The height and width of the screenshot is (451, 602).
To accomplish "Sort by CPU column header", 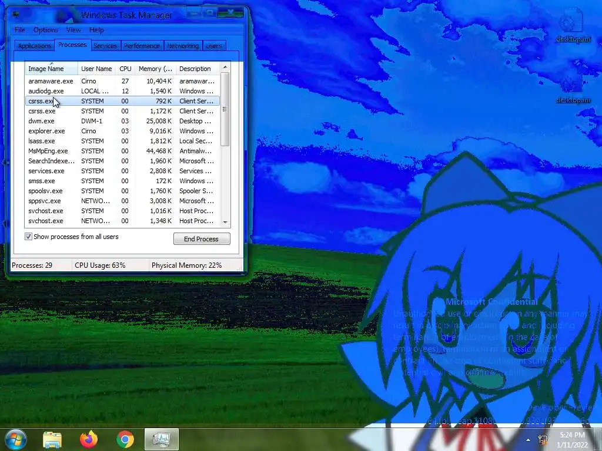I will (x=126, y=69).
